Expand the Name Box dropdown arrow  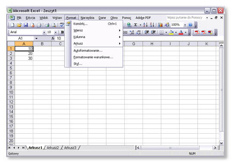[36, 38]
